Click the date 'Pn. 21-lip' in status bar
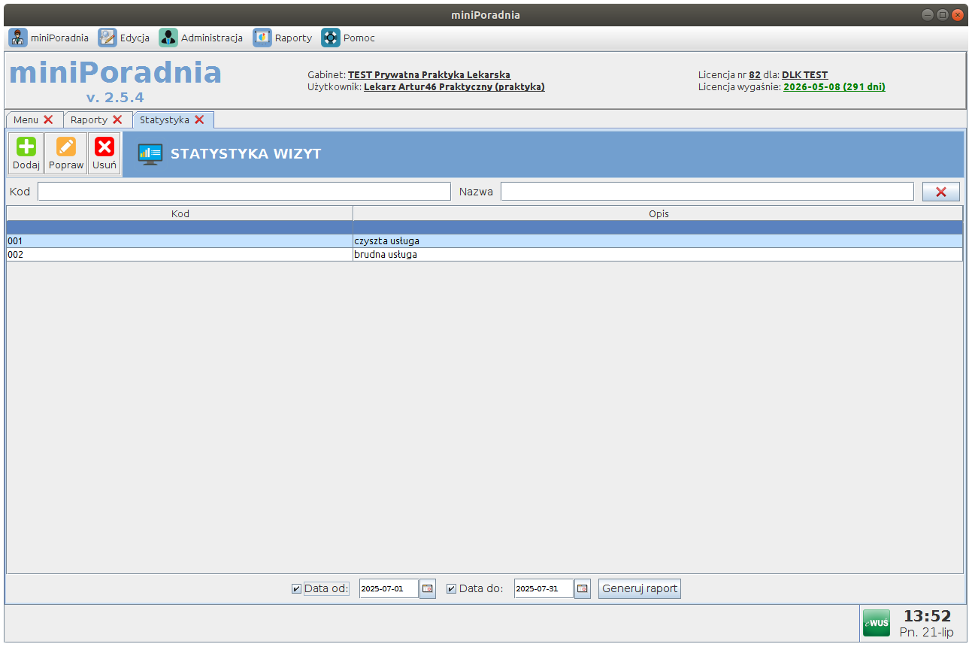Image resolution: width=975 pixels, height=650 pixels. [927, 633]
